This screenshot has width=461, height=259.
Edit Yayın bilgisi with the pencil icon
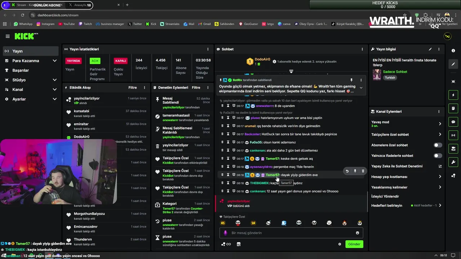(430, 49)
